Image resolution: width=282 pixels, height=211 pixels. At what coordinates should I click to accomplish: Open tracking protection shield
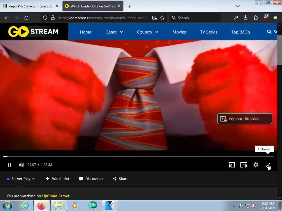coord(45,18)
